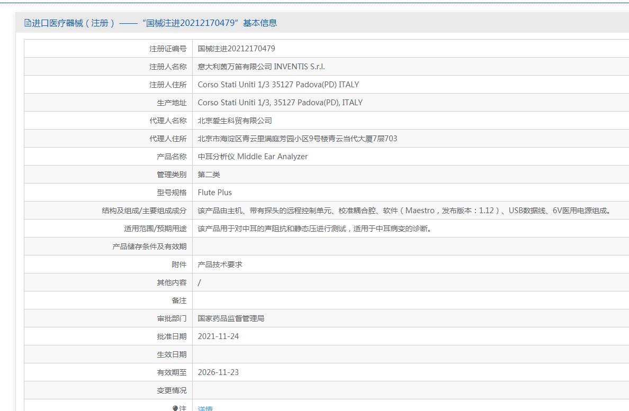Viewport: 629px width, 411px height.
Task: Click the page heading 进口医疗器械（注册）基本信息
Action: [x=155, y=23]
